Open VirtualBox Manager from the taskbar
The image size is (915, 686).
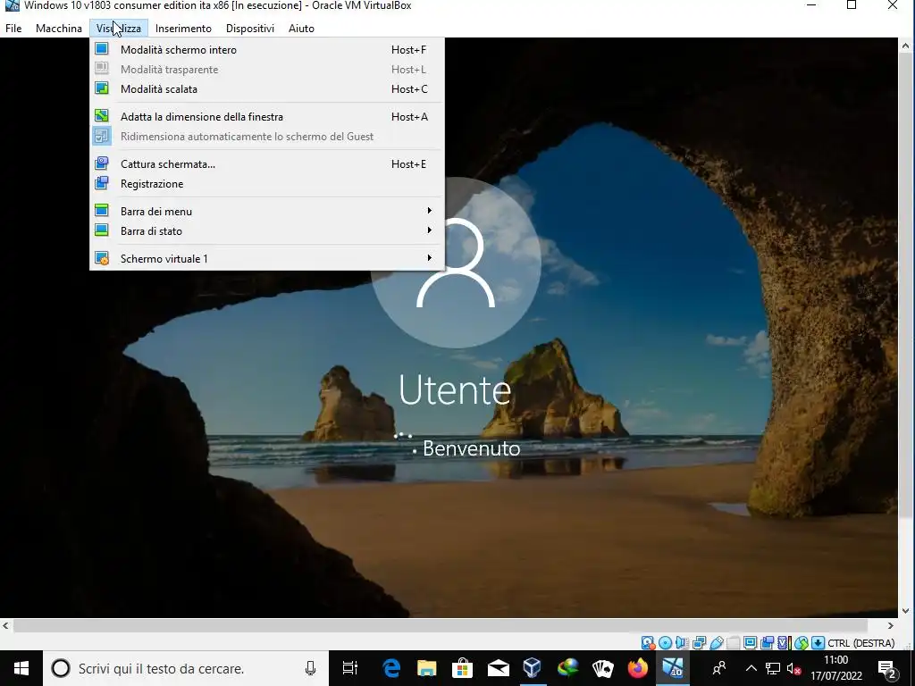click(533, 668)
